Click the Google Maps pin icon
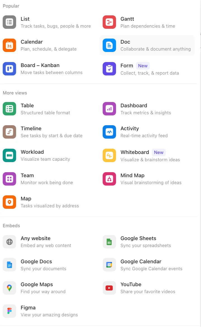Image resolution: width=201 pixels, height=327 pixels. (9, 288)
